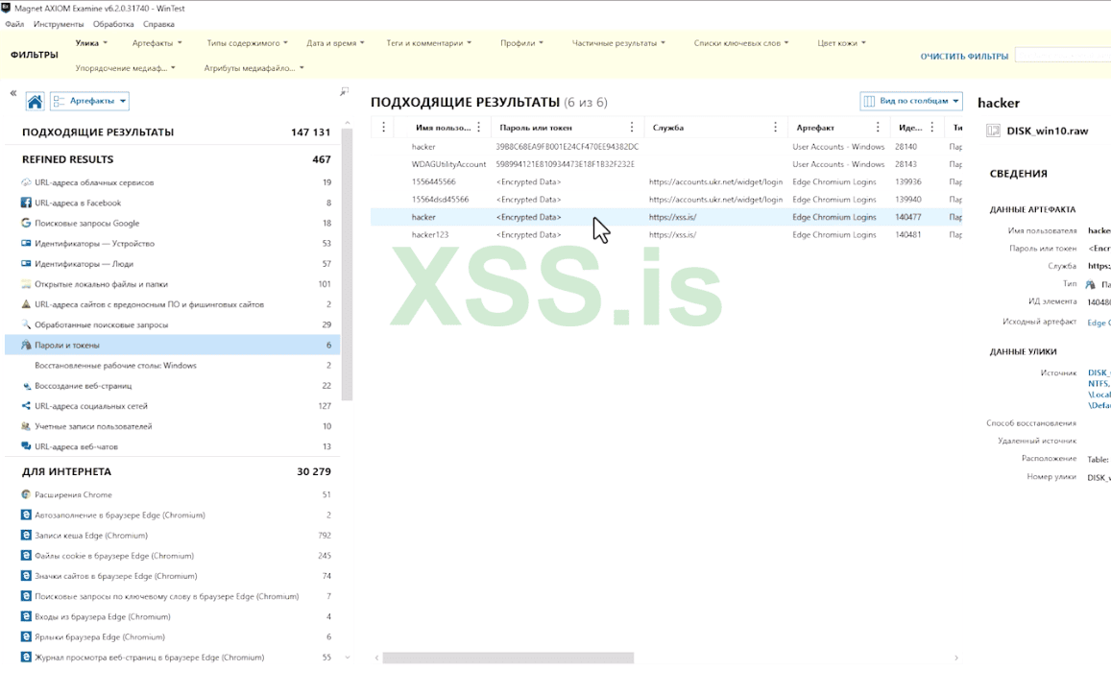Open the Улика filter dropdown
This screenshot has height=695, width=1111.
91,43
